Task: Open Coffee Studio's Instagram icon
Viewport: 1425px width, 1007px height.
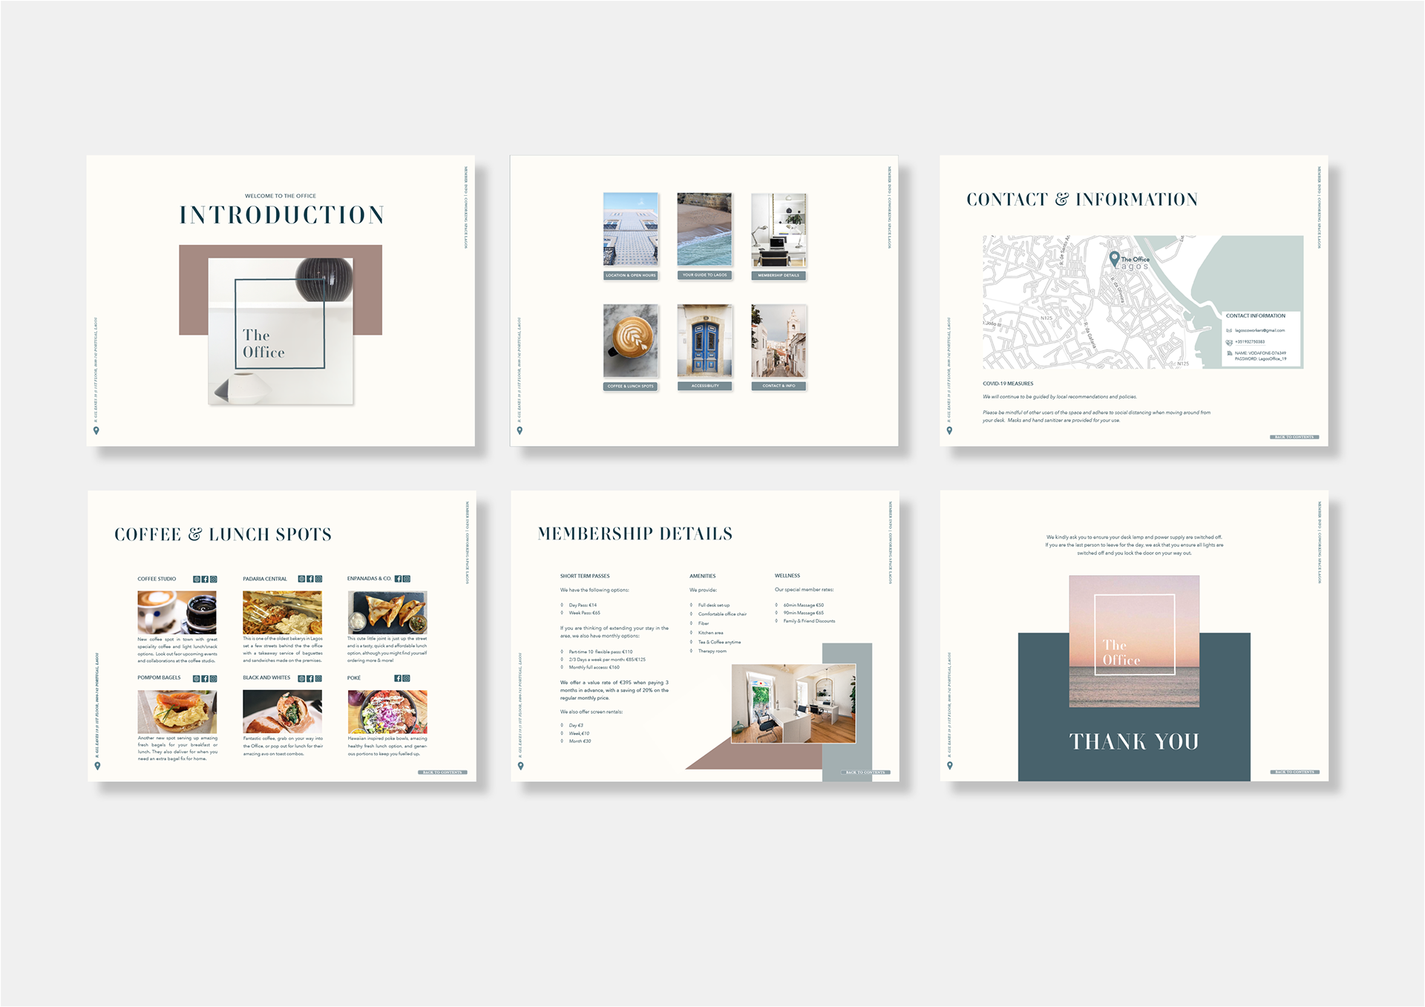Action: [x=213, y=579]
